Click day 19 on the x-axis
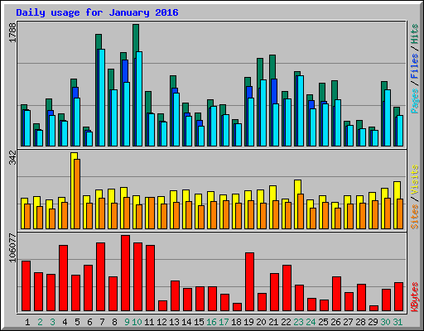Screen dimensions: 424x331 click(248, 322)
